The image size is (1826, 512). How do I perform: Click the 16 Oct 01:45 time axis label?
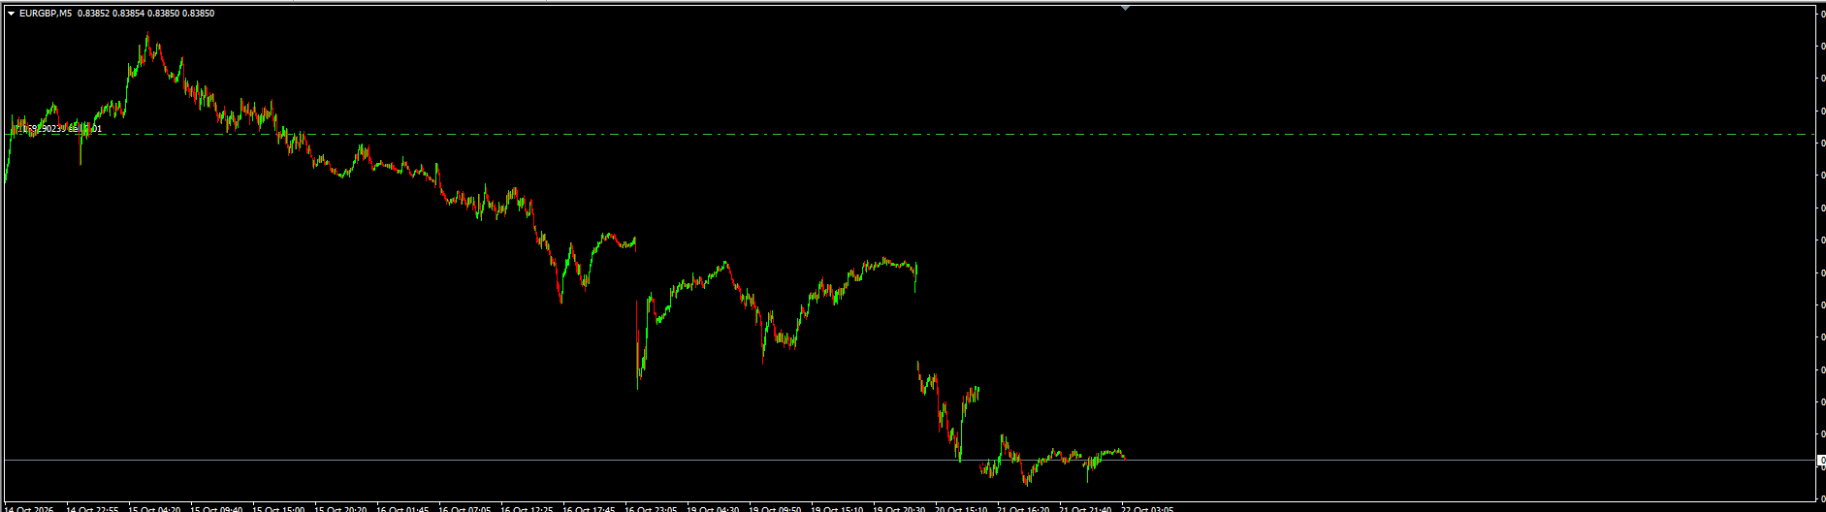point(402,508)
